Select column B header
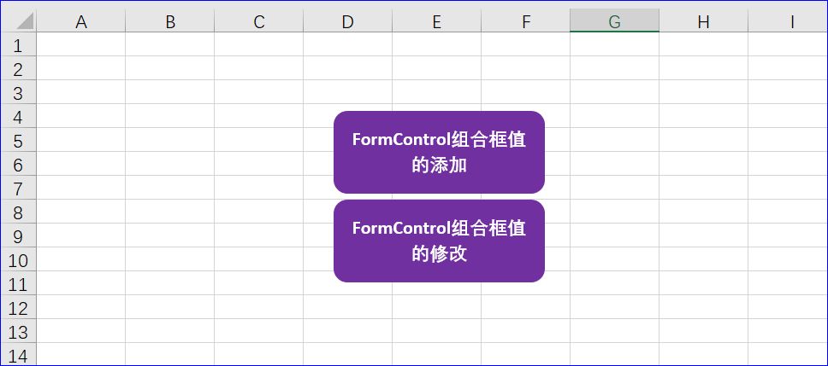Viewport: 828px width, 366px height. [170, 22]
